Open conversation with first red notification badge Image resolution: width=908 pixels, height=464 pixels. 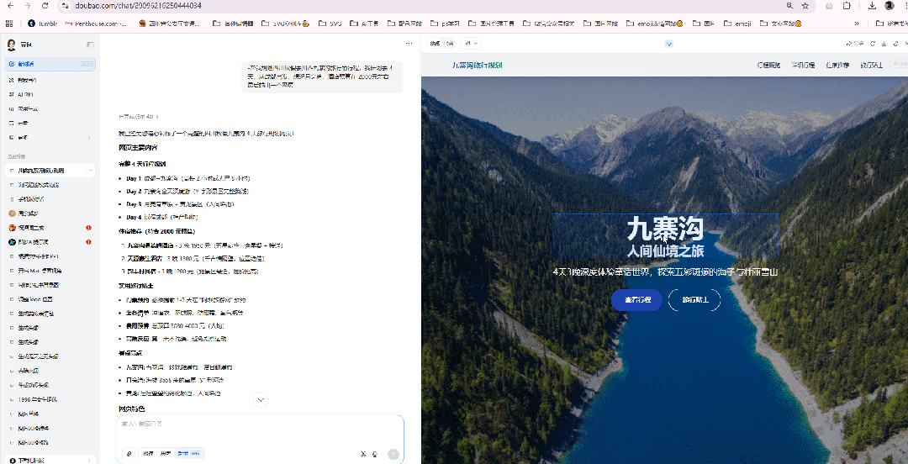pyautogui.click(x=50, y=228)
